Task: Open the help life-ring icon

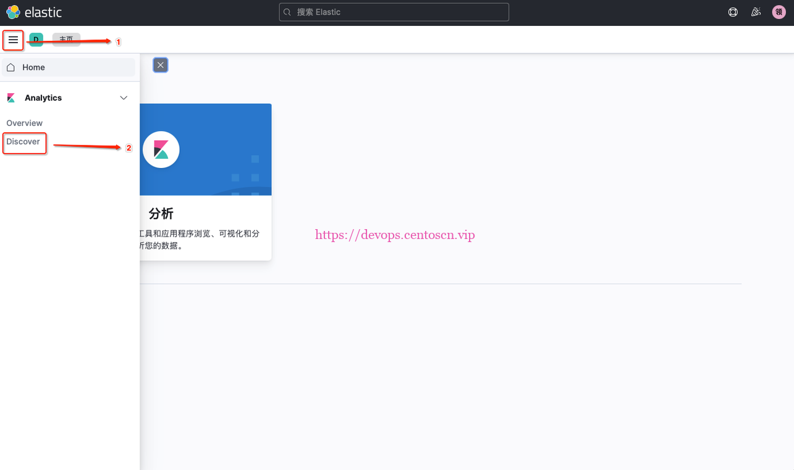Action: (732, 12)
